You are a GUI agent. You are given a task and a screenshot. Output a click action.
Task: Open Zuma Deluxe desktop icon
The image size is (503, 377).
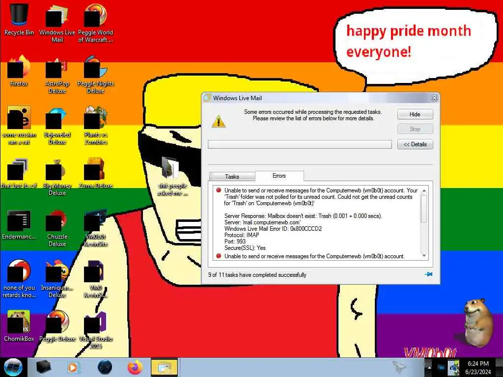95,173
